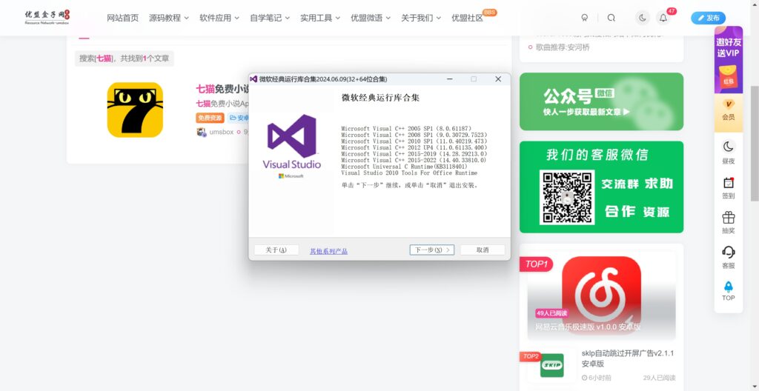Minimize the installer dialog window
The image size is (759, 391).
(450, 79)
